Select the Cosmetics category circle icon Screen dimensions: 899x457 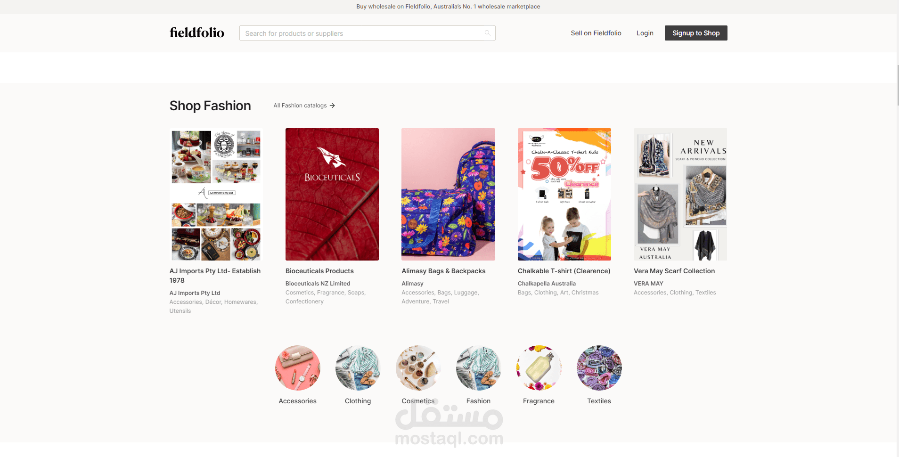[x=418, y=368]
